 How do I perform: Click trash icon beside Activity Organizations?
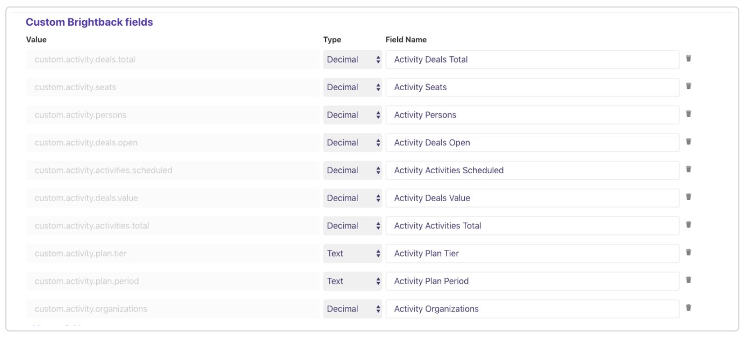pos(688,308)
